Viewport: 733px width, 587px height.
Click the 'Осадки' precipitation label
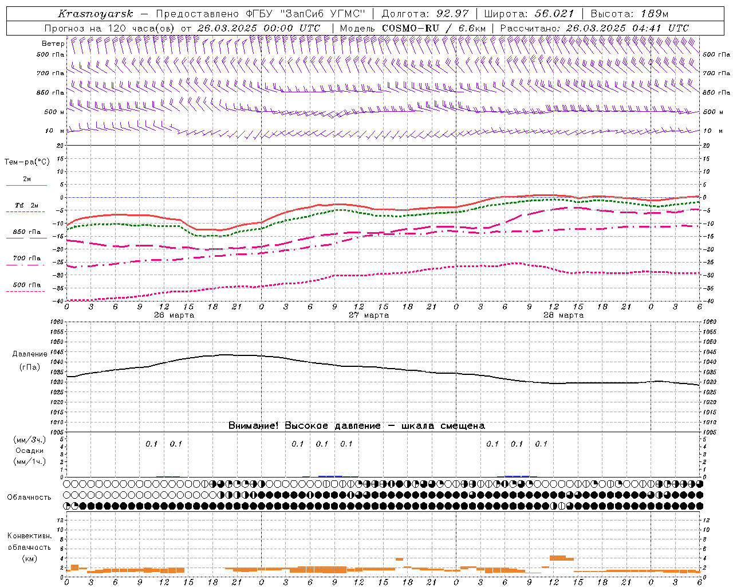pos(30,451)
